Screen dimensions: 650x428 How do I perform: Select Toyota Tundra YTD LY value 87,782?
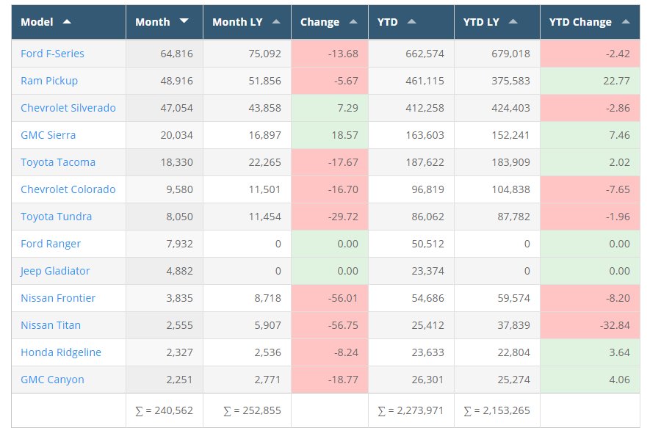click(x=513, y=217)
